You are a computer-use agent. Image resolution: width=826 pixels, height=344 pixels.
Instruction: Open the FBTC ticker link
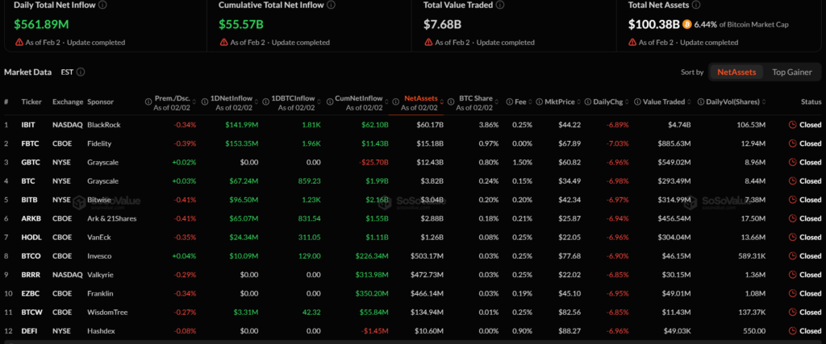(x=31, y=143)
